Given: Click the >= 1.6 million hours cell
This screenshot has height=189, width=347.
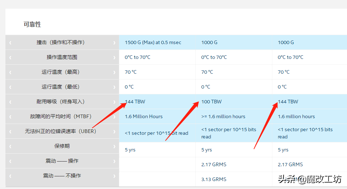Looking at the screenshot, I should (x=223, y=117).
